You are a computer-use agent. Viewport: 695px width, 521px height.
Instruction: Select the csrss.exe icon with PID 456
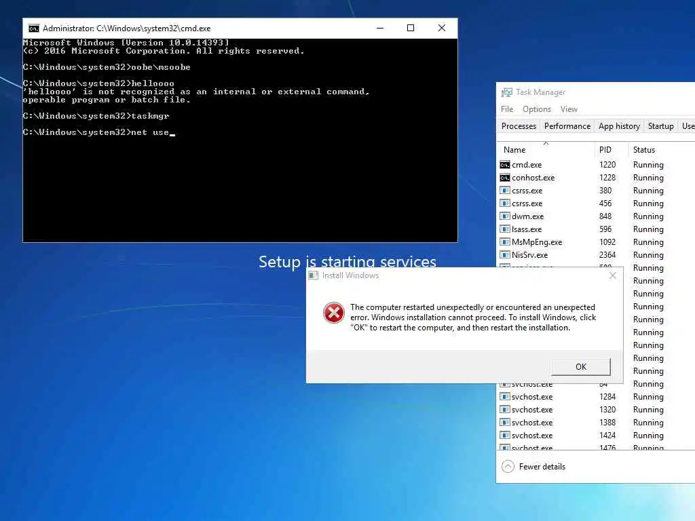[505, 204]
